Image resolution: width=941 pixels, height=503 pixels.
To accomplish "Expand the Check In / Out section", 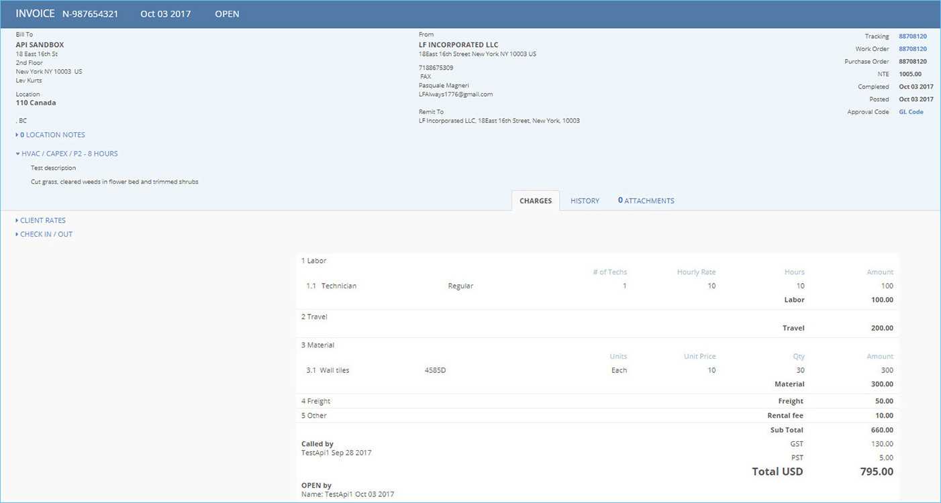I will [44, 234].
